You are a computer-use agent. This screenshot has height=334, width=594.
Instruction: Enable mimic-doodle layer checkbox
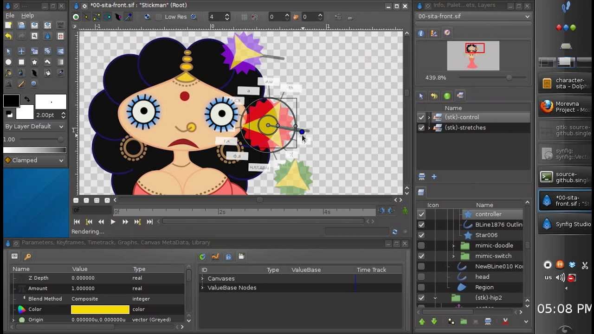coord(421,245)
